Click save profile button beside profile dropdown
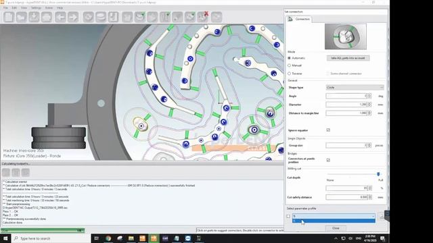 [382, 216]
